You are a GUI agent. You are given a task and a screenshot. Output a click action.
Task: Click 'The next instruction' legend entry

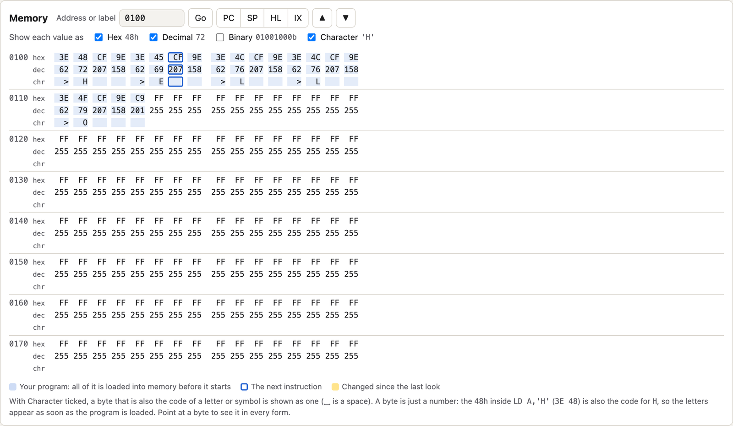(281, 387)
